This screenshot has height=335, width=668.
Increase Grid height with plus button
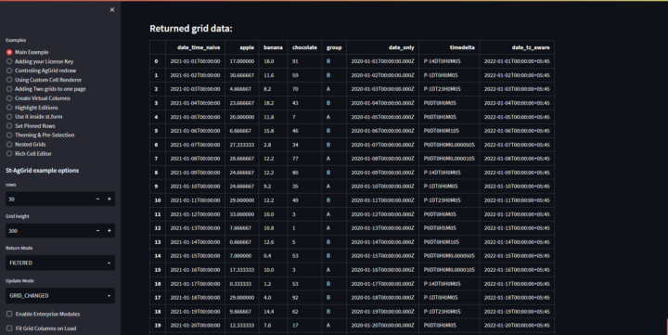[x=109, y=230]
